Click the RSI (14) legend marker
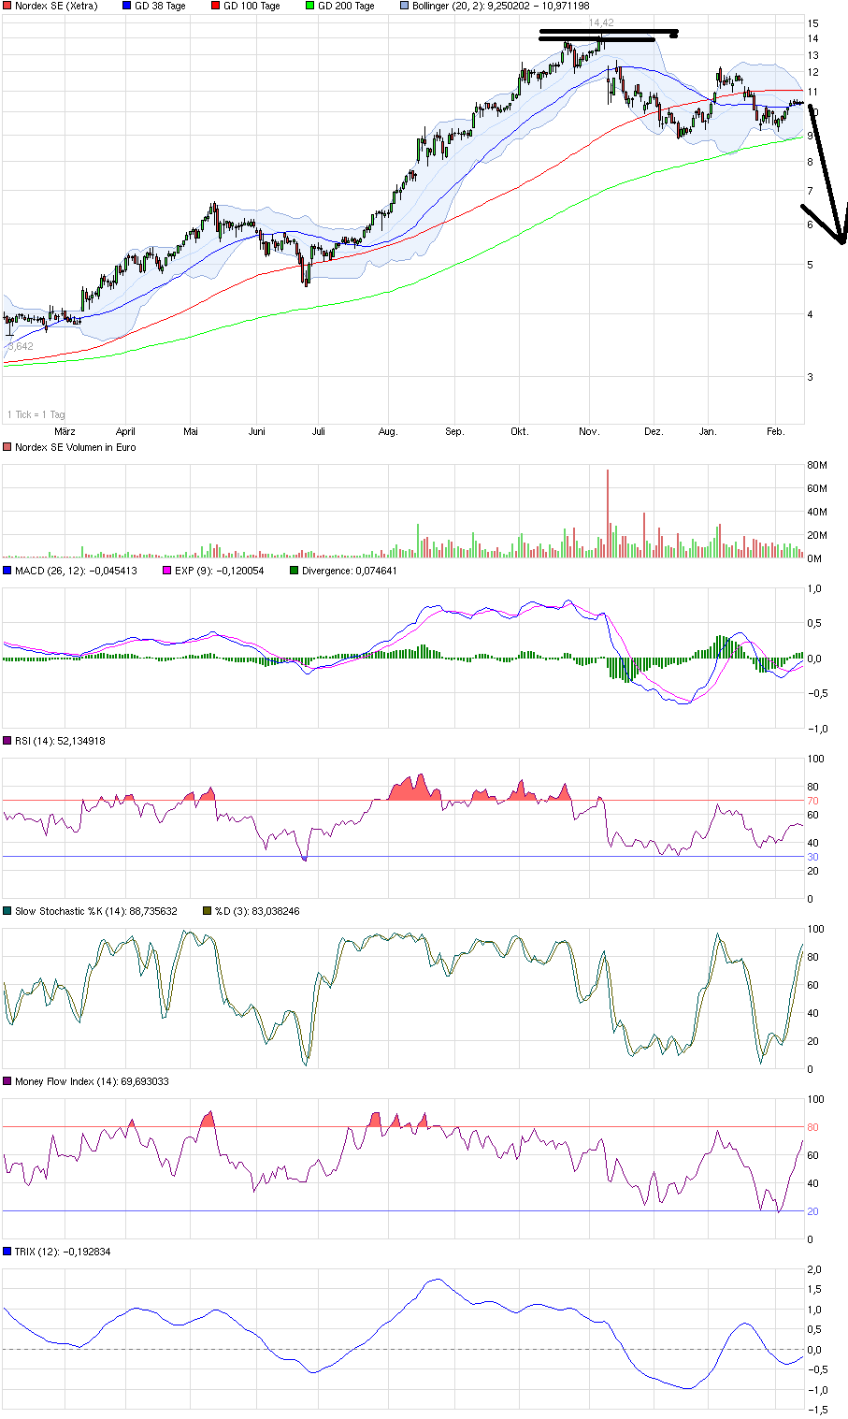The height and width of the screenshot is (1419, 848). 7,740
